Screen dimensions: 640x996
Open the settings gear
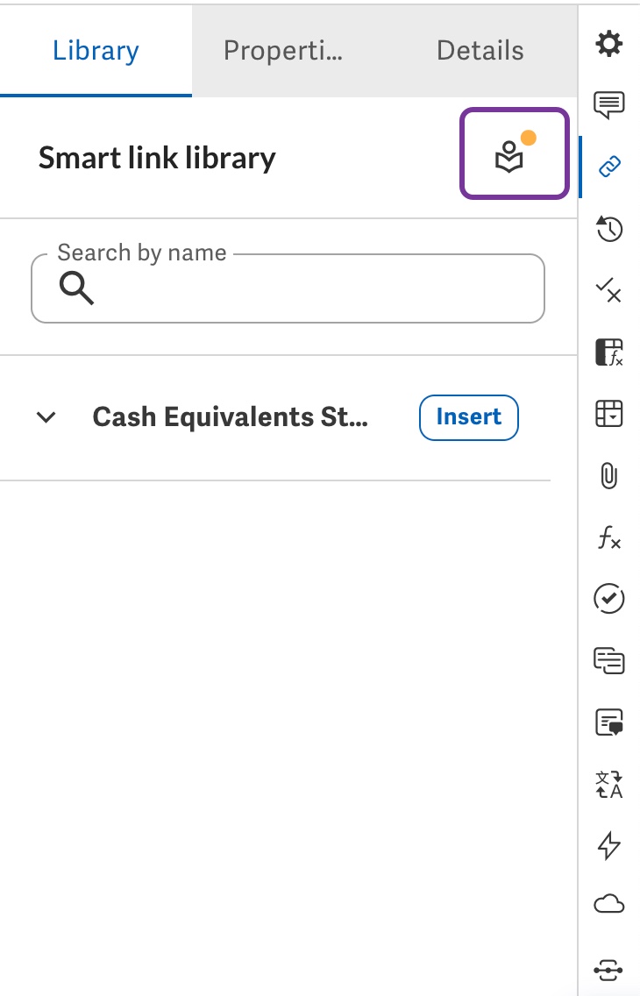coord(609,42)
